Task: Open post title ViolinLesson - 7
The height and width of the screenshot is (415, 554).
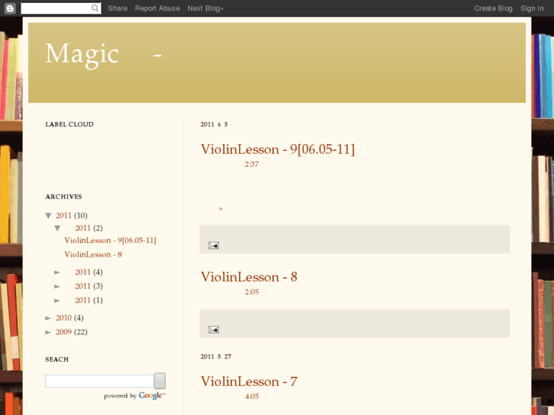Action: [x=248, y=381]
